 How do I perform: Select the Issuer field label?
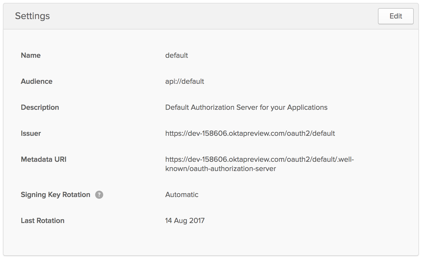tap(31, 133)
